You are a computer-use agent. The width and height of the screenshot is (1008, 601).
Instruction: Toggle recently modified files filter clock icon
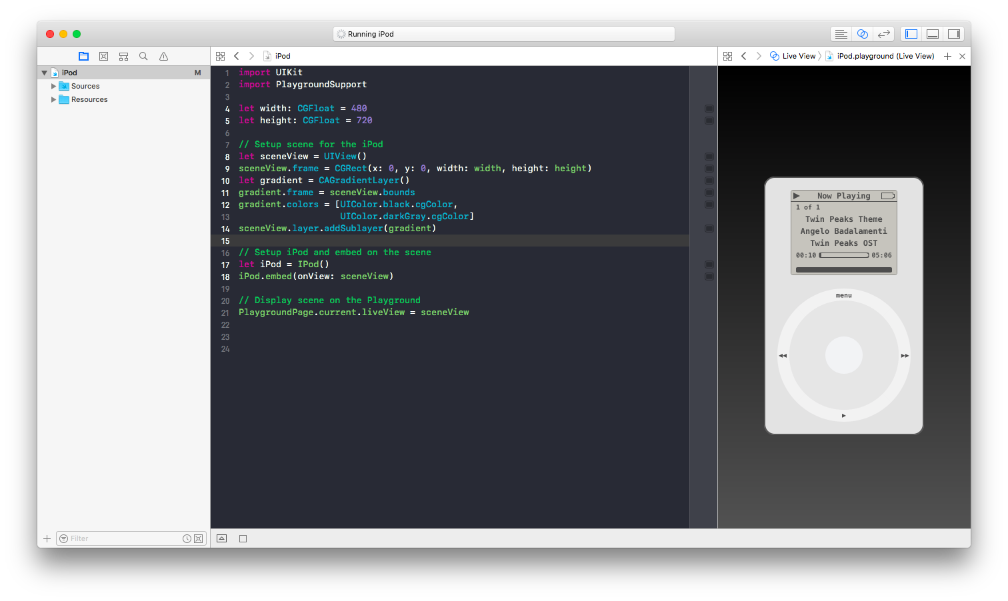[187, 538]
